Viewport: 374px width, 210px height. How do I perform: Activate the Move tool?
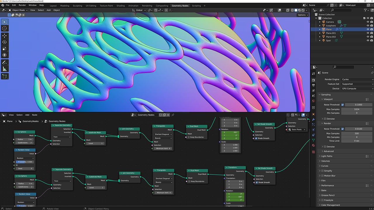(5, 36)
